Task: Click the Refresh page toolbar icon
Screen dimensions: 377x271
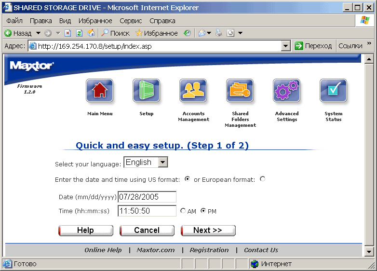Action: pyautogui.click(x=79, y=33)
